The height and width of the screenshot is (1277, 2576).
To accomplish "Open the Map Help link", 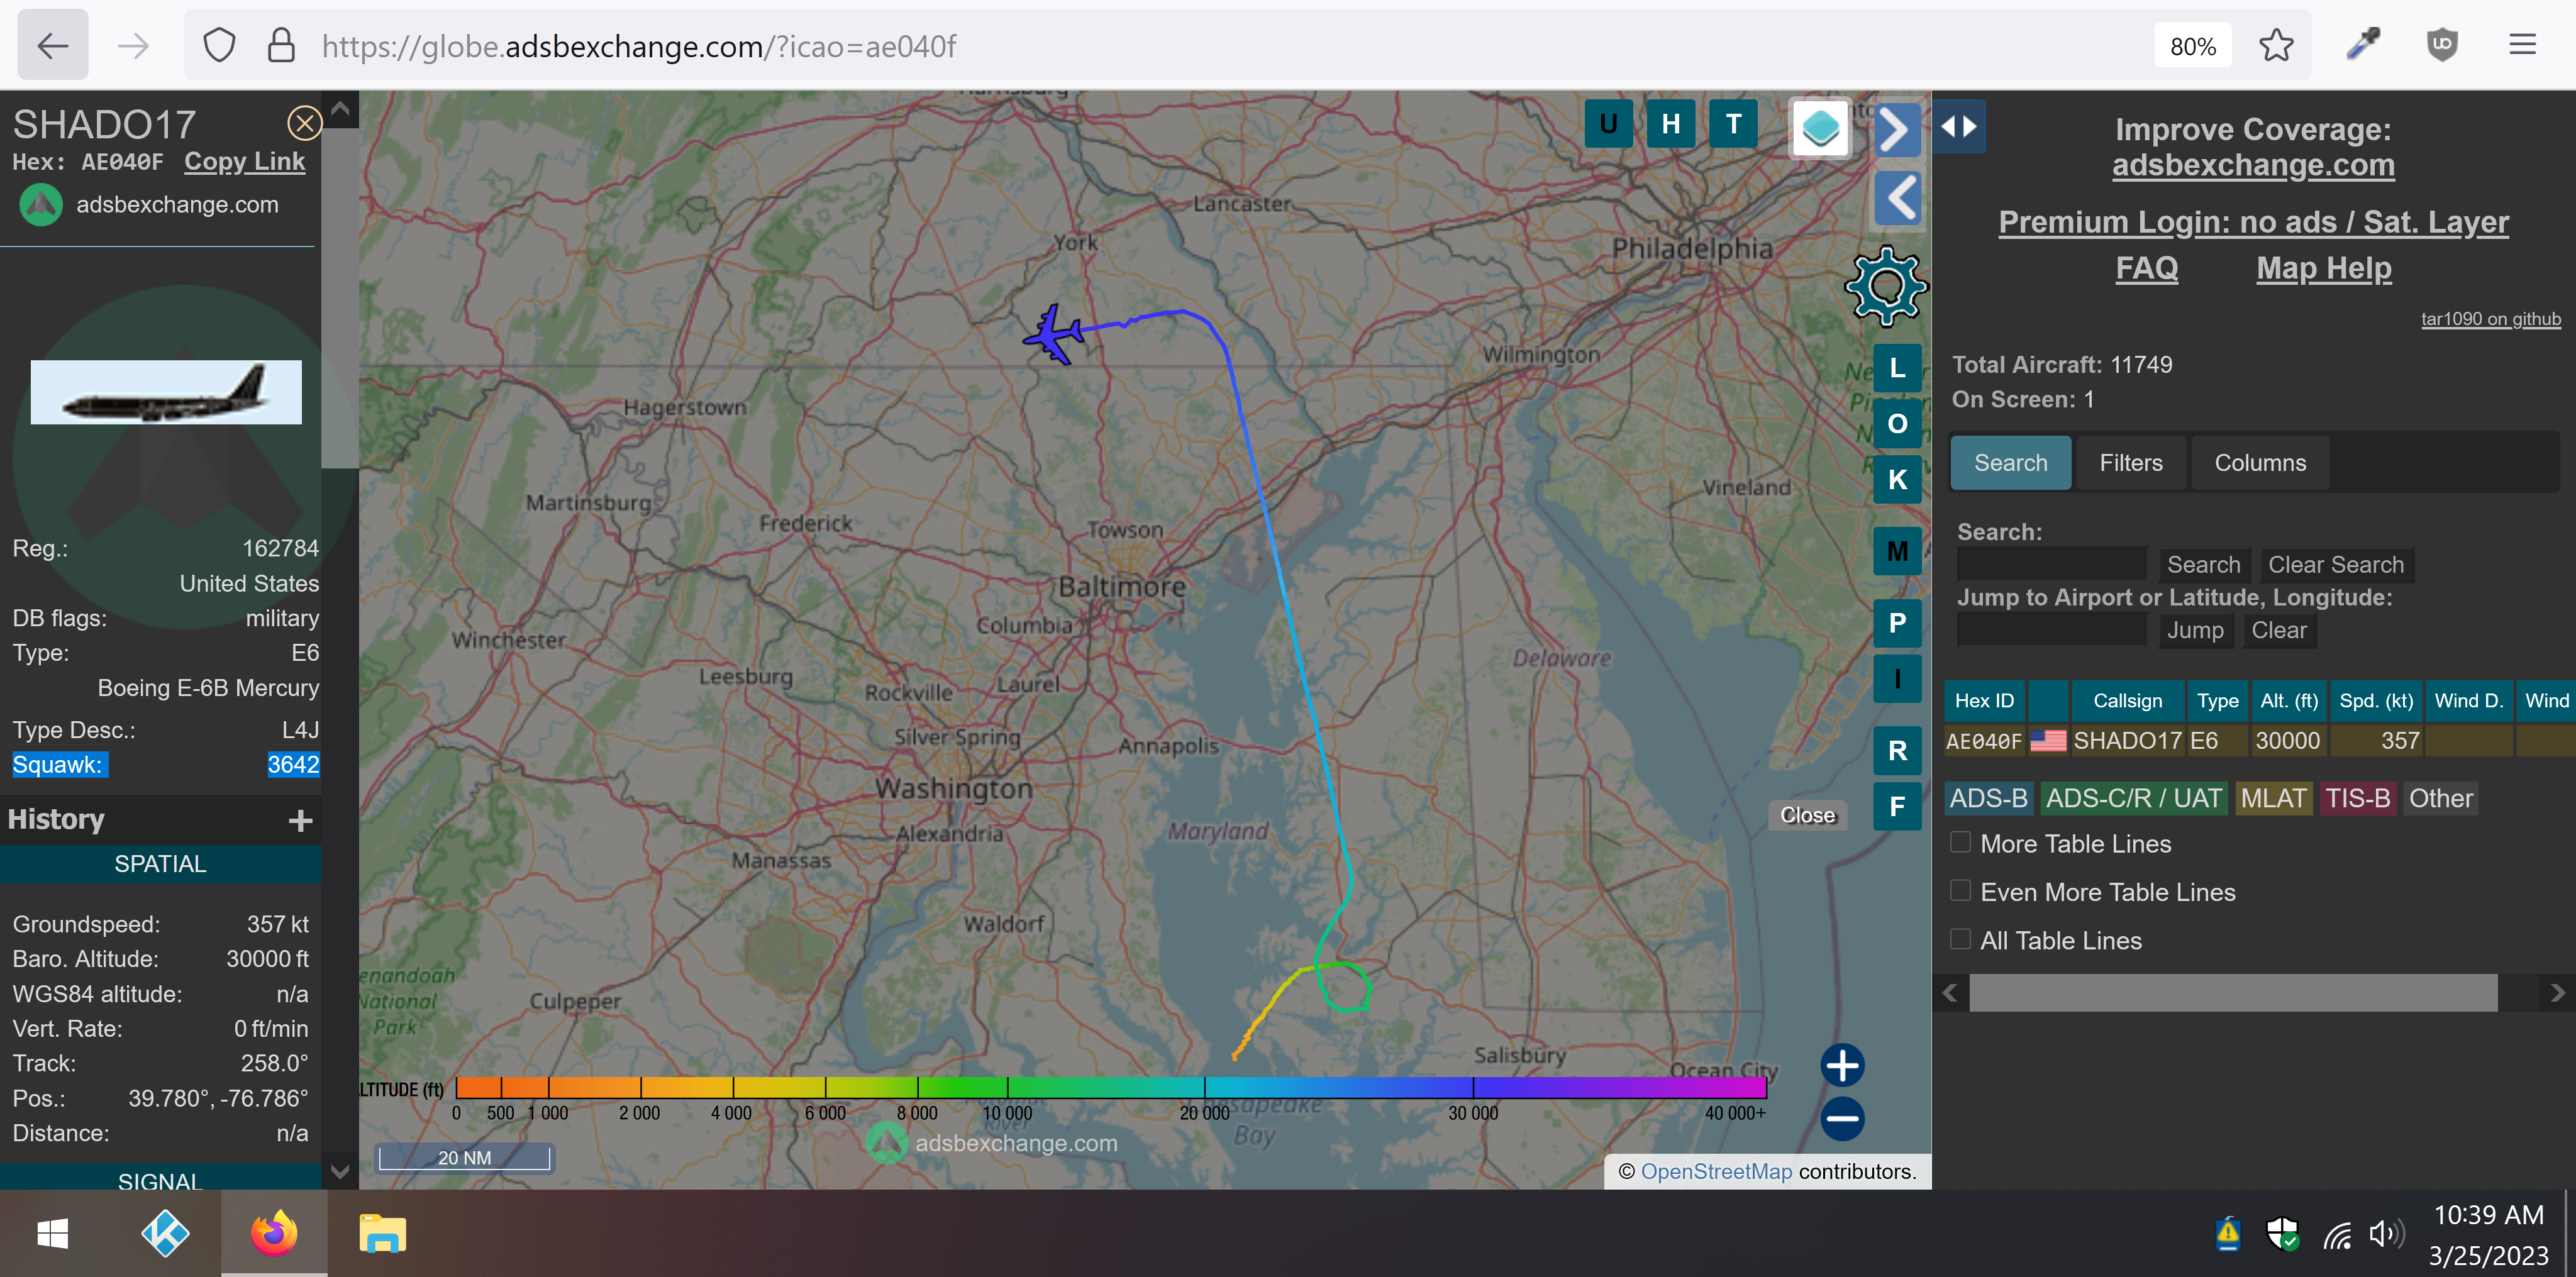I will pyautogui.click(x=2323, y=268).
